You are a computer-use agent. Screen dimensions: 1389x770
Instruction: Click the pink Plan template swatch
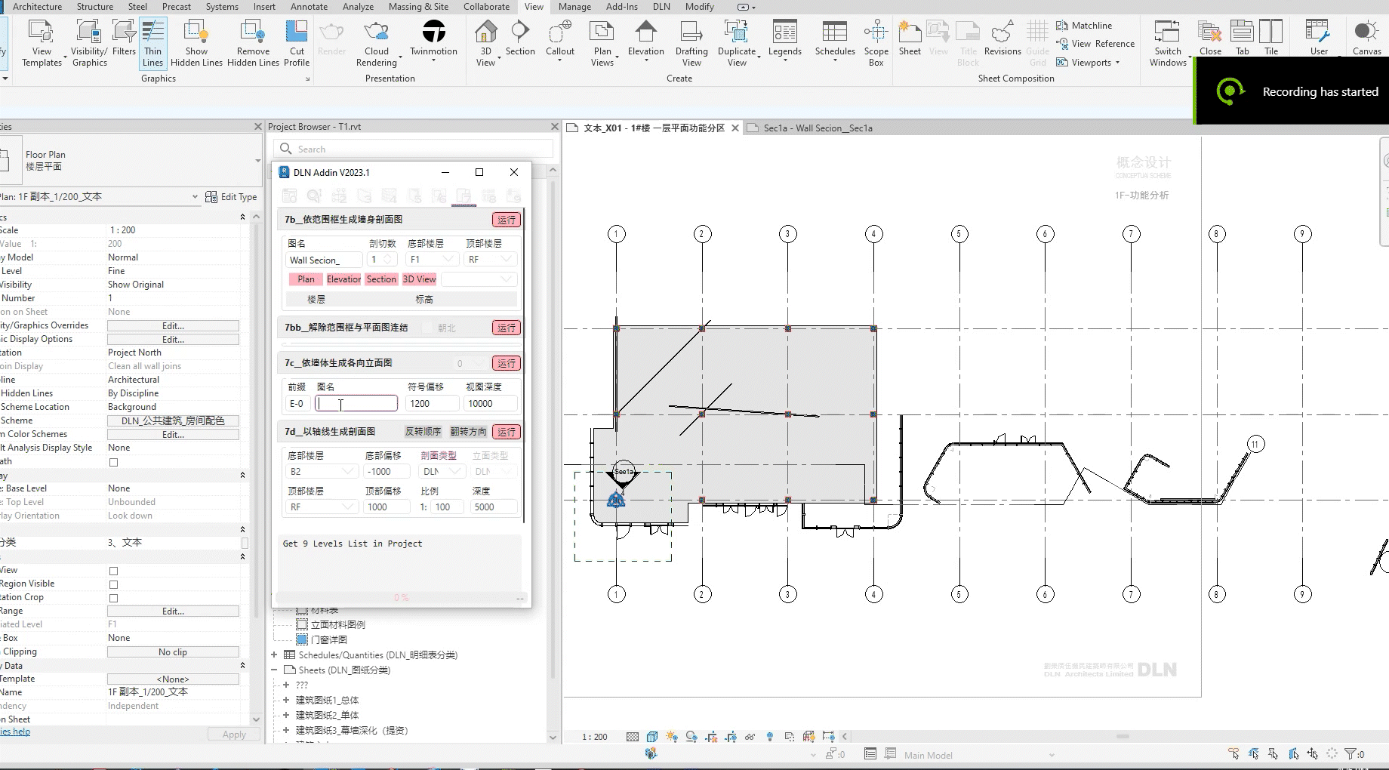[x=306, y=279]
